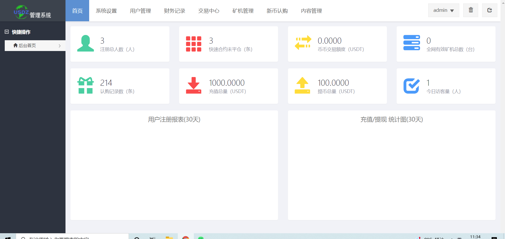Open the 新币认购 menu

pos(277,11)
